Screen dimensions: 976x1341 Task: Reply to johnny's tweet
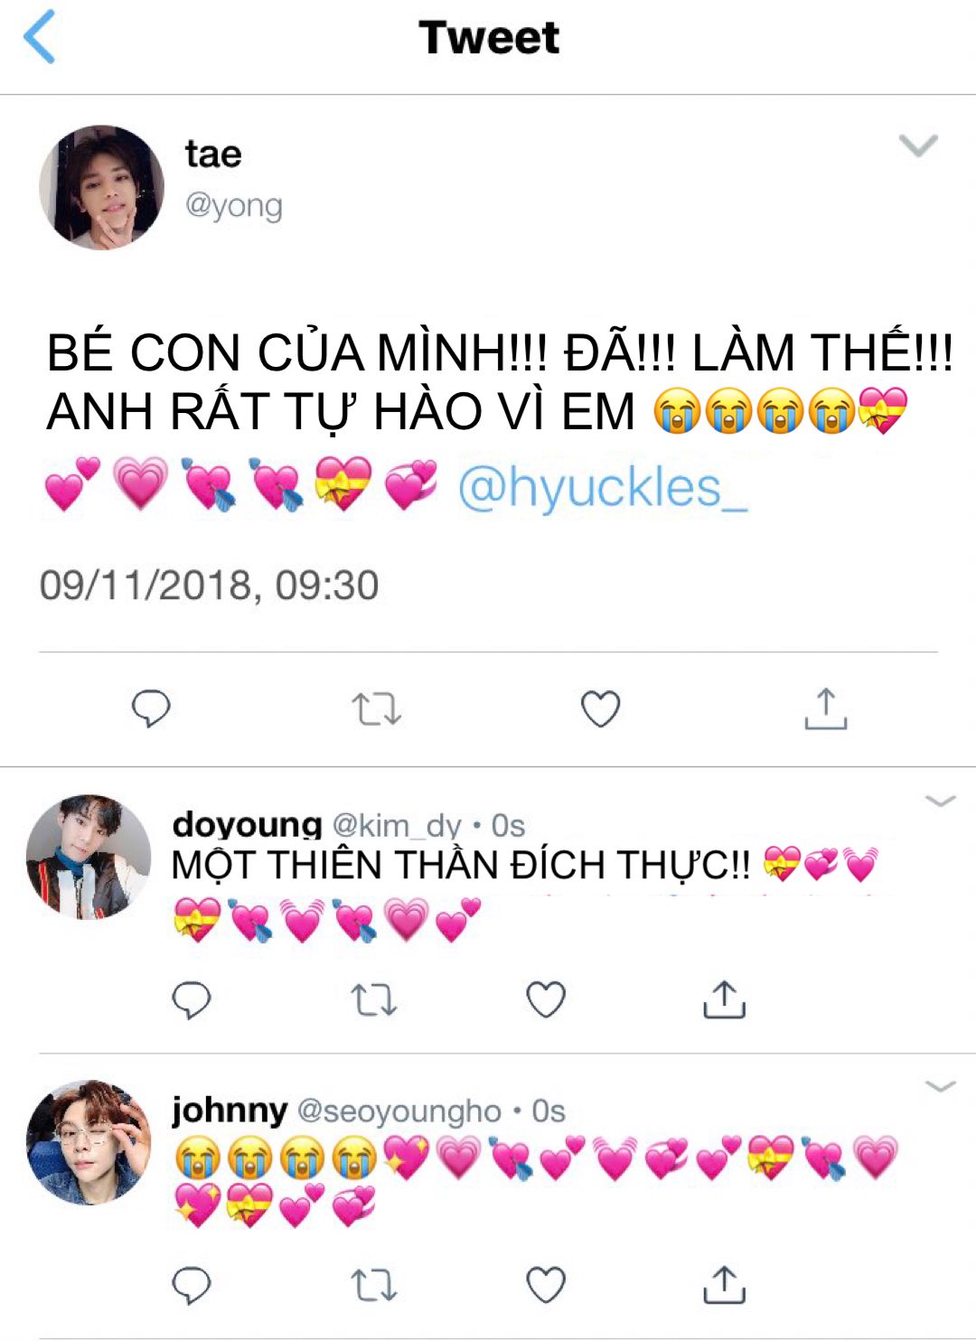(191, 1286)
